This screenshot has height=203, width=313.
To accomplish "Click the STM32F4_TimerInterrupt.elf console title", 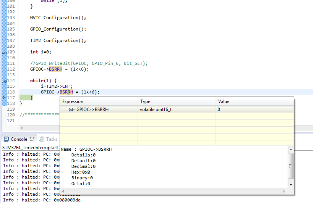I will (x=30, y=148).
